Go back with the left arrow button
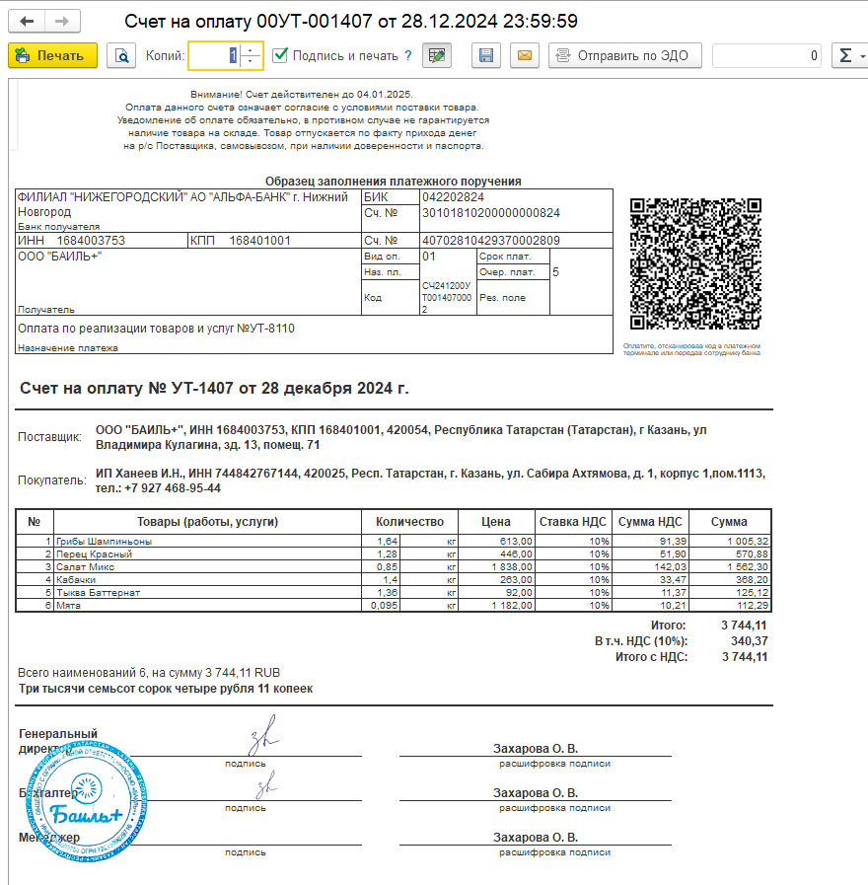The height and width of the screenshot is (885, 868). (27, 22)
